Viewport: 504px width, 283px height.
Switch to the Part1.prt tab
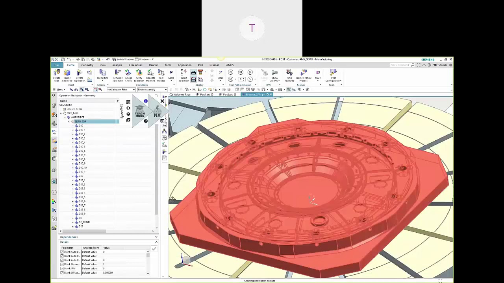point(204,95)
